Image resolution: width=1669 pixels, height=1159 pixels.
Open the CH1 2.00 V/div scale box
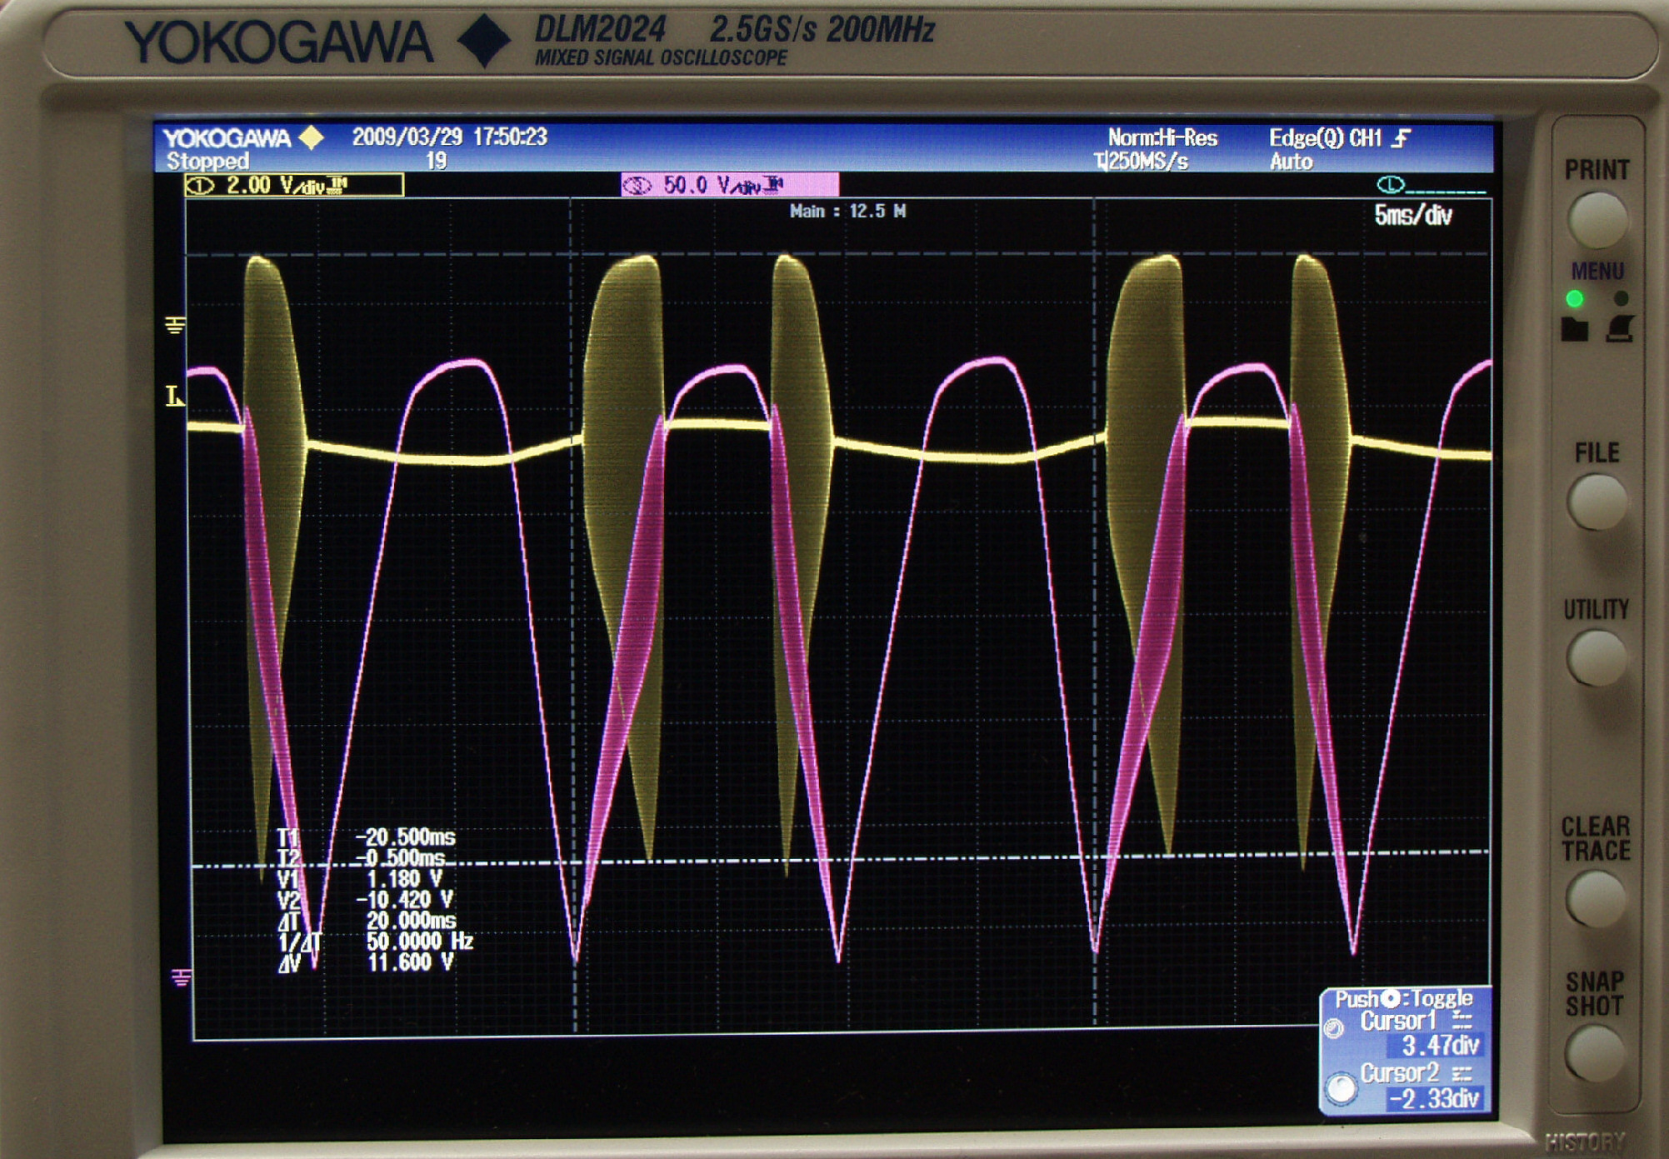(294, 185)
